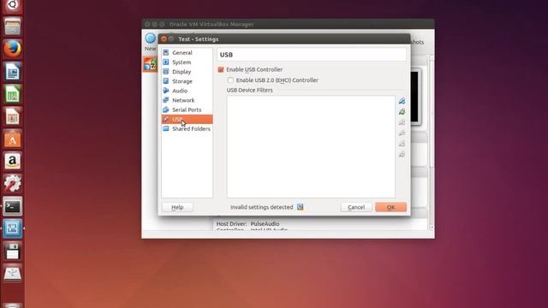Click the Invalid settings detected text
This screenshot has width=548, height=308.
click(x=261, y=207)
